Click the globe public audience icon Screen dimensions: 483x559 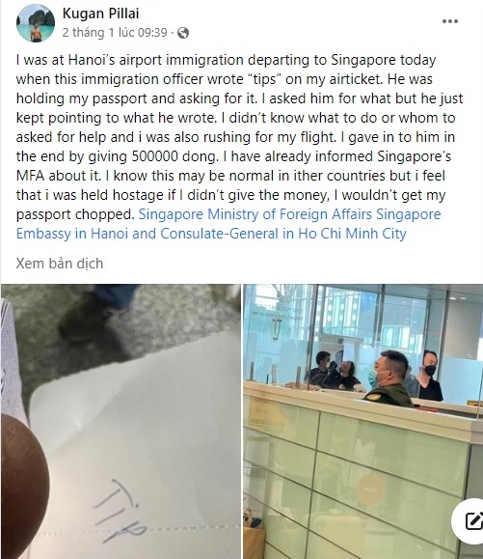click(183, 33)
